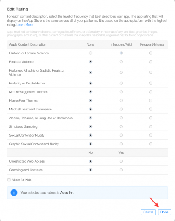This screenshot has height=221, width=175.
Task: Select Infrequent/Mild for Profanity or Crude Humor
Action: pyautogui.click(x=121, y=83)
